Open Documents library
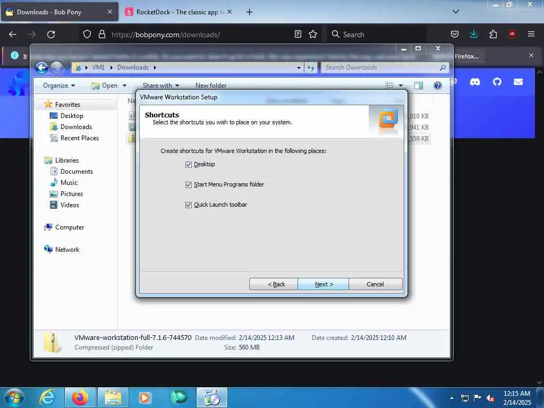Image resolution: width=544 pixels, height=408 pixels. click(76, 172)
